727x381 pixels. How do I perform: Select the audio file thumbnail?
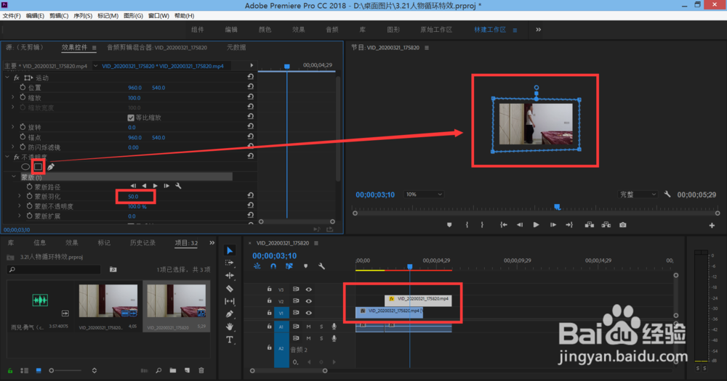[40, 300]
